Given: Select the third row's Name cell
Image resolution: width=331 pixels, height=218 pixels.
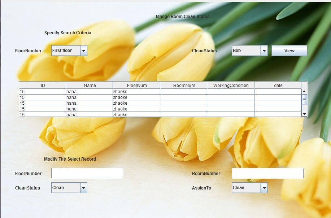Looking at the screenshot, I should click(90, 103).
